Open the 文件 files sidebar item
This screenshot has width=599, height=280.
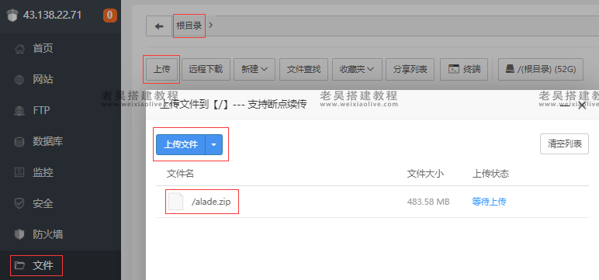[61, 265]
